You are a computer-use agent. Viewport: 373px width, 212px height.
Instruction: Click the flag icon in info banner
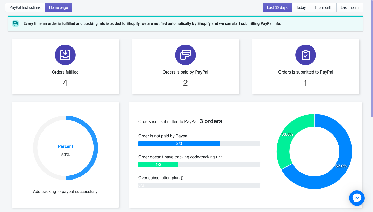coord(16,23)
